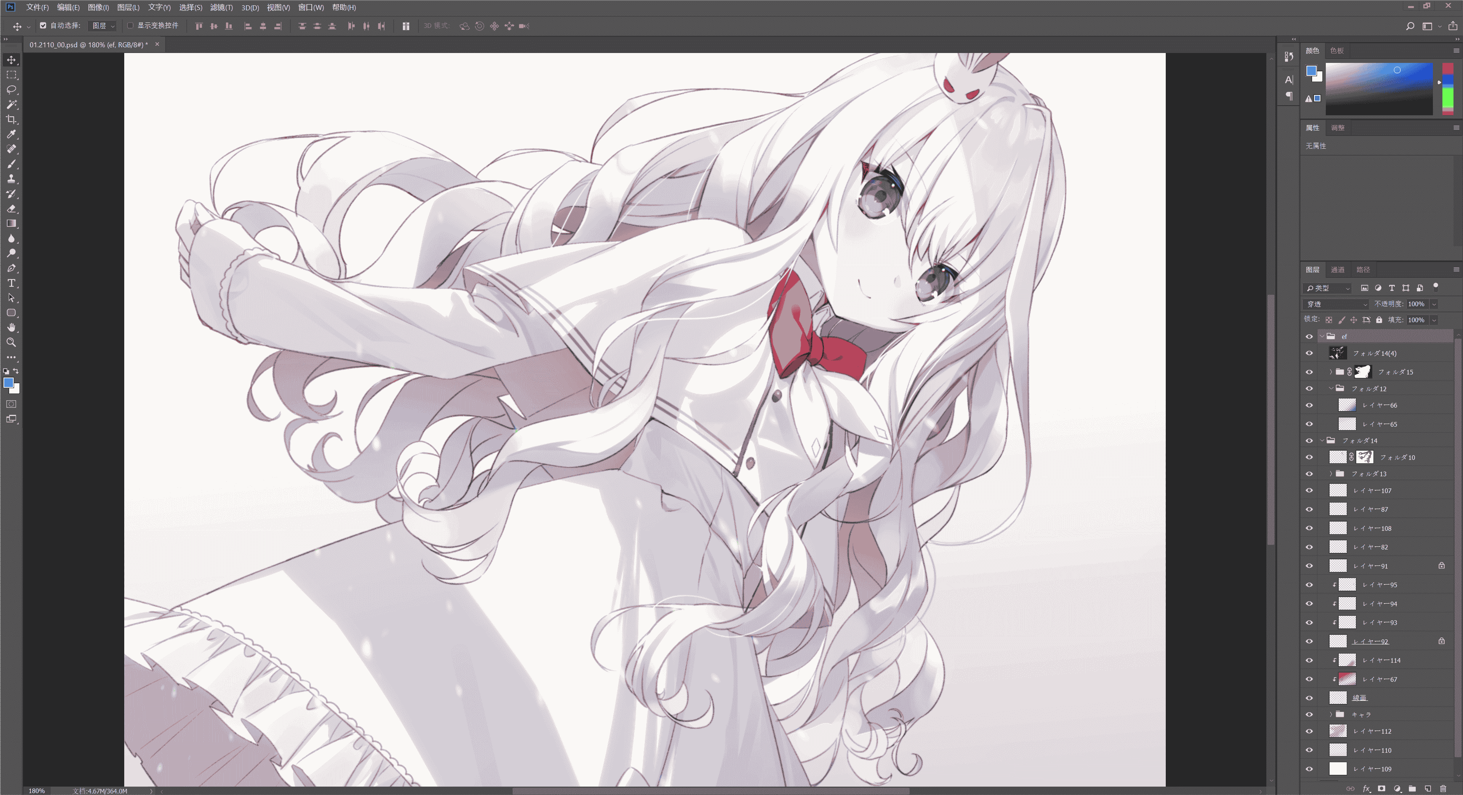Click the foreground color swatch in toolbar
Viewport: 1463px width, 795px height.
click(x=8, y=383)
